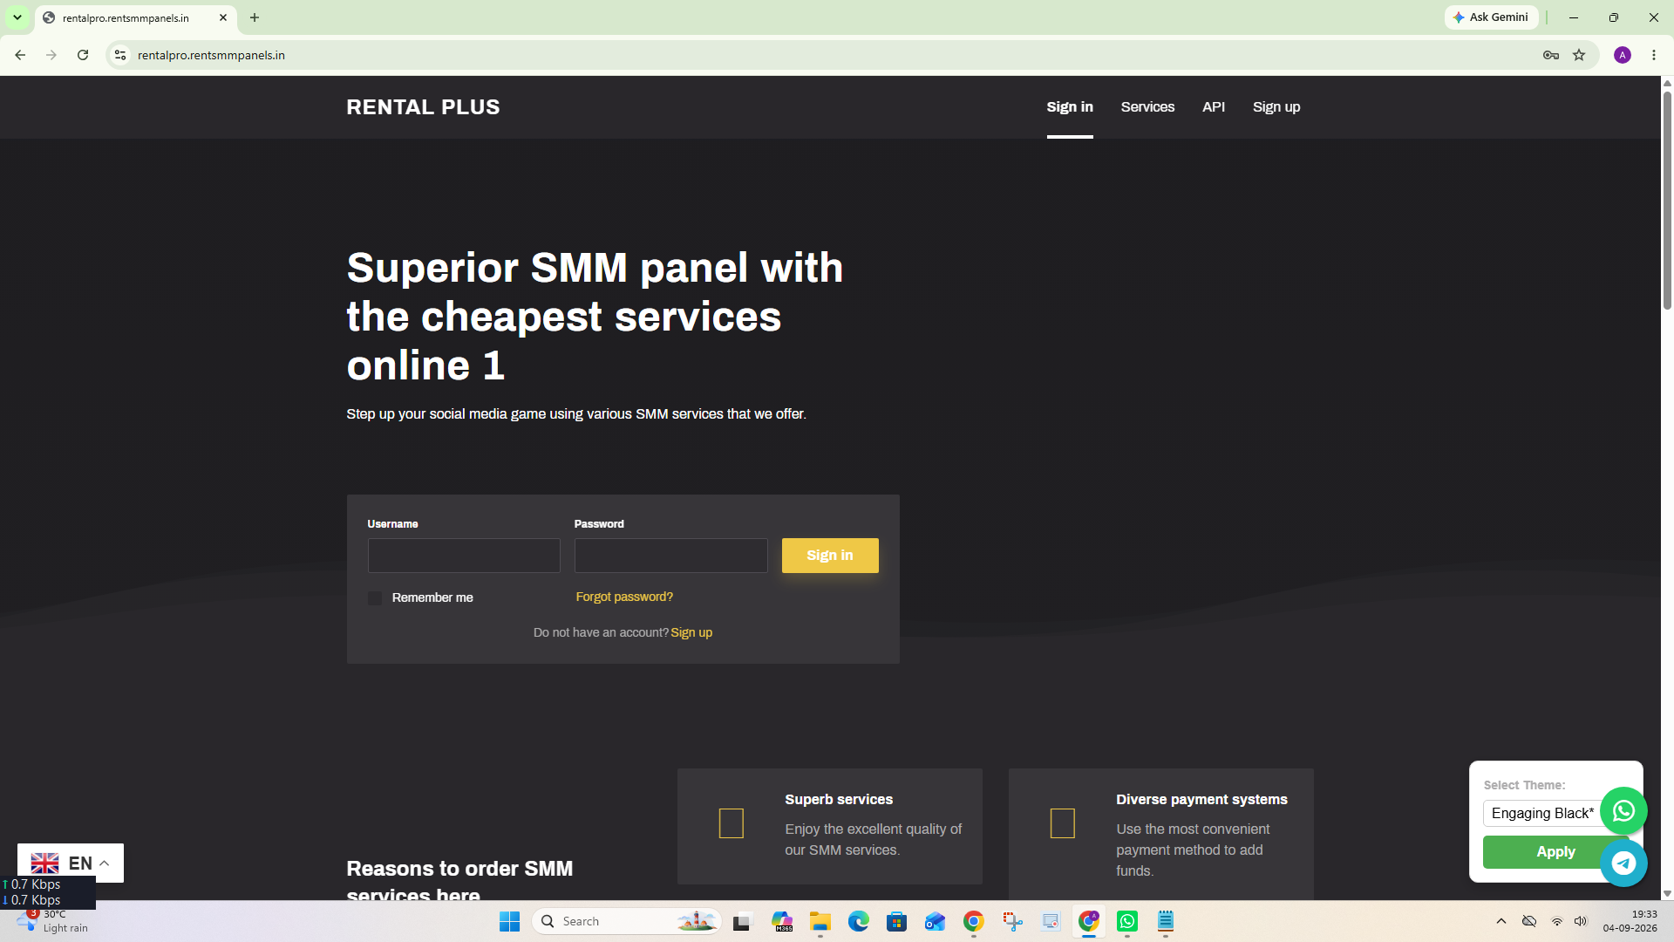The height and width of the screenshot is (942, 1674).
Task: Bookmark this page with the star icon
Action: (1579, 55)
